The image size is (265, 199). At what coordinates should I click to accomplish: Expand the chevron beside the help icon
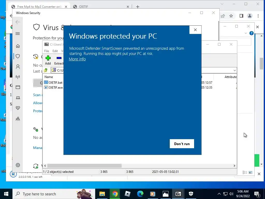coord(246,33)
